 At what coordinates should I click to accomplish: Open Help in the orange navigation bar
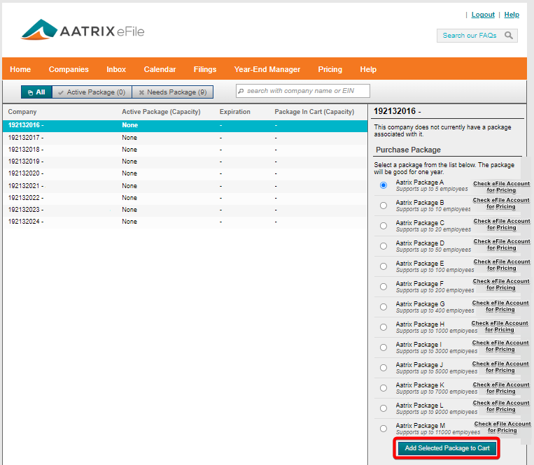[368, 69]
